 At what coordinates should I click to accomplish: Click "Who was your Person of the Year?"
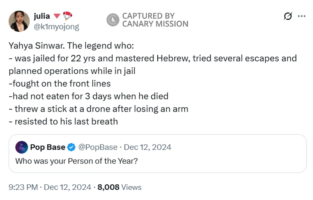click(76, 161)
